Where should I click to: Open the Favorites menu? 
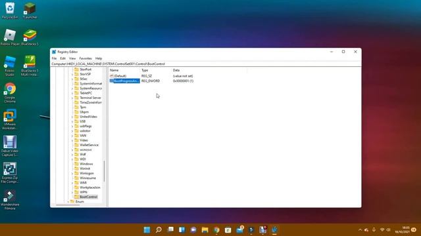[x=86, y=58]
